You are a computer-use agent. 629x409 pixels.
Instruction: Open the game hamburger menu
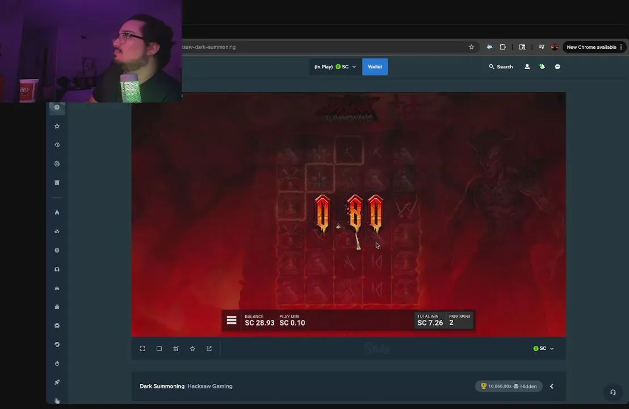pyautogui.click(x=232, y=320)
